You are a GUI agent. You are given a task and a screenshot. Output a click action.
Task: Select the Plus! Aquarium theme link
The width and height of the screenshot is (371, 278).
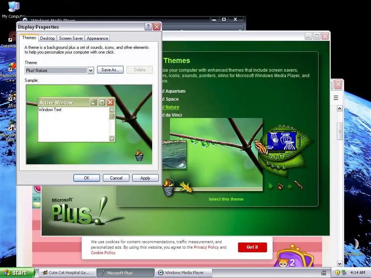tap(174, 91)
